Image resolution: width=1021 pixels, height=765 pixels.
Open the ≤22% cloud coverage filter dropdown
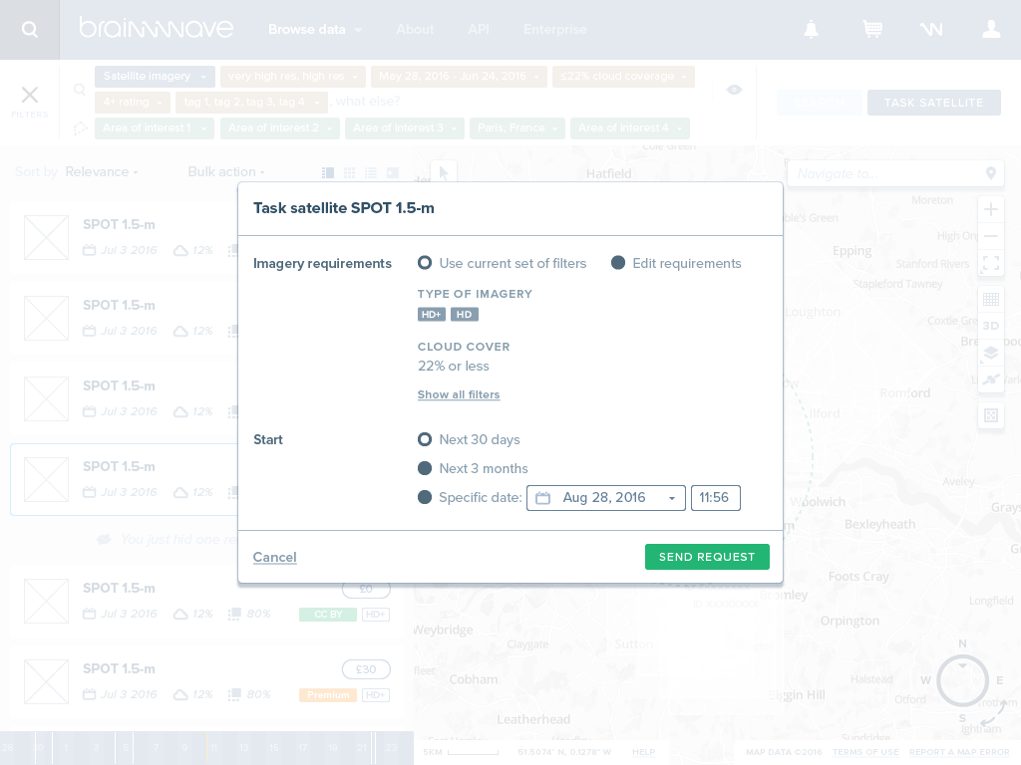pyautogui.click(x=623, y=76)
